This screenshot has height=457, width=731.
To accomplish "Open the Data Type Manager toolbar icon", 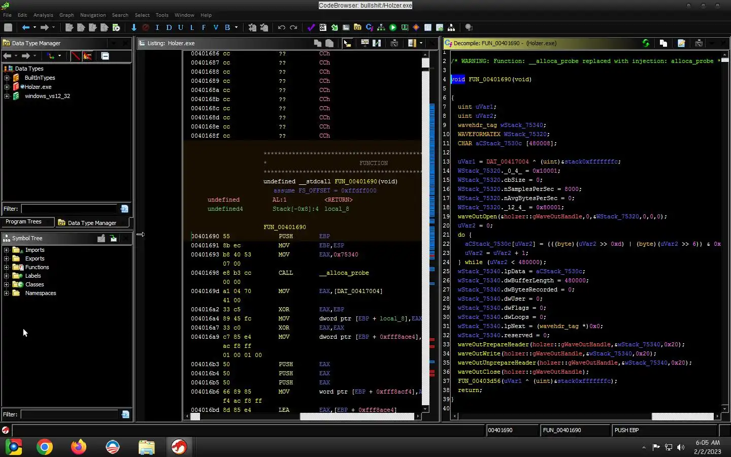I will [x=357, y=27].
